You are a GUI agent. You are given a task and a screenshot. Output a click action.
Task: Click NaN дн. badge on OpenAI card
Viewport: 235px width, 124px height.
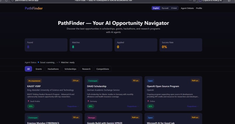coord(195,81)
